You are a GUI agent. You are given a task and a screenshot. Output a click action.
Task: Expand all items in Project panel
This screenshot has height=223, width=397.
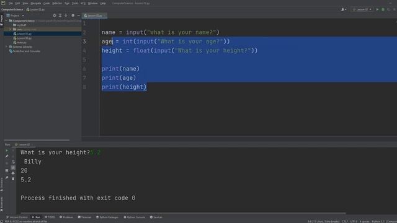[x=60, y=15]
